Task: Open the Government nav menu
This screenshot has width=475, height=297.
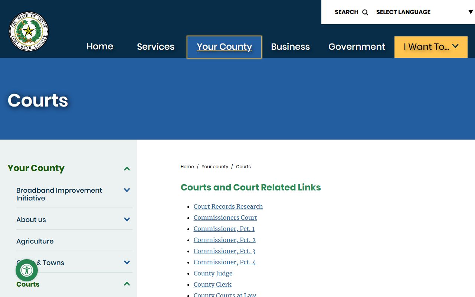Action: (357, 46)
